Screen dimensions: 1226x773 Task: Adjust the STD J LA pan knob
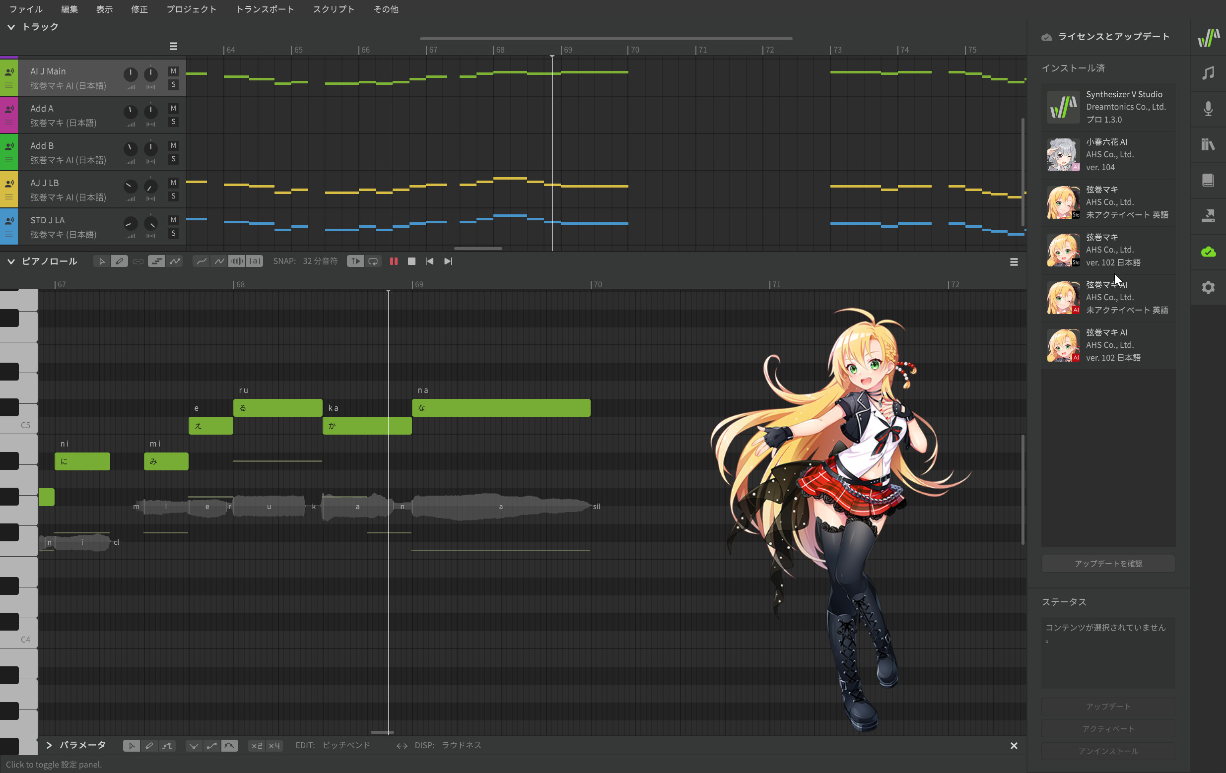click(151, 223)
